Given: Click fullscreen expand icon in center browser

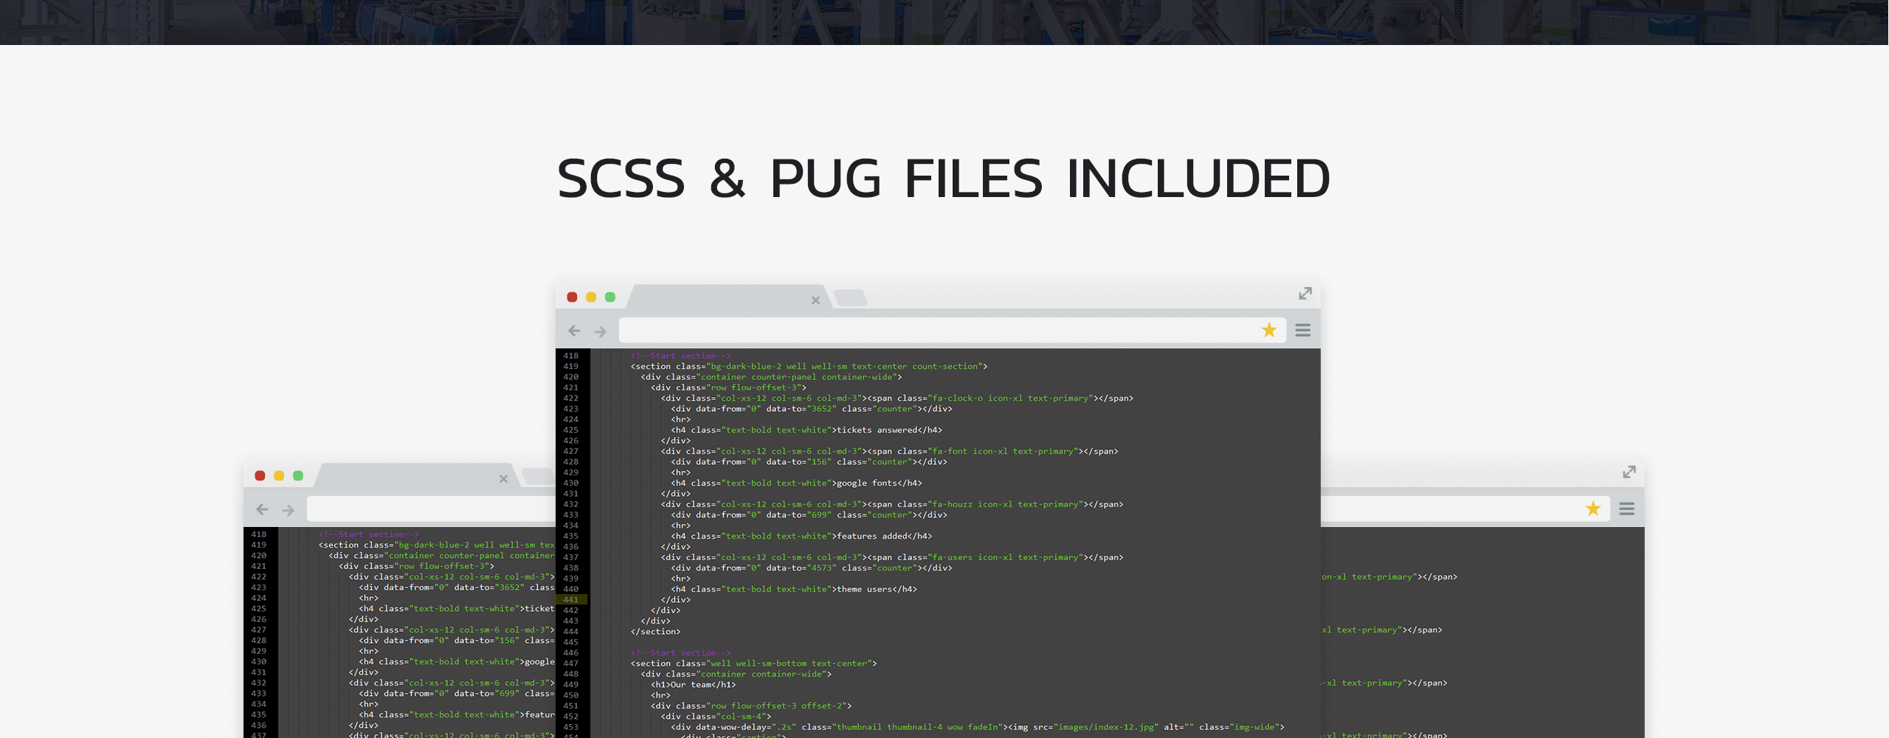Looking at the screenshot, I should tap(1305, 294).
